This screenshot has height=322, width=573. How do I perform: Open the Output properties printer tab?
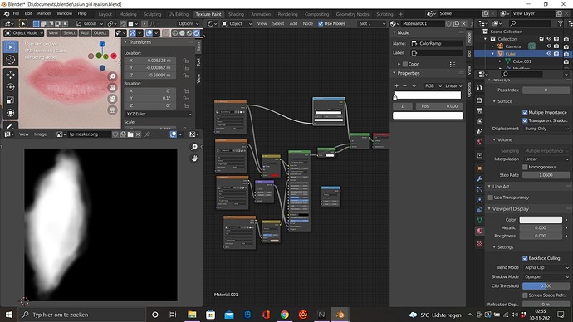click(479, 110)
